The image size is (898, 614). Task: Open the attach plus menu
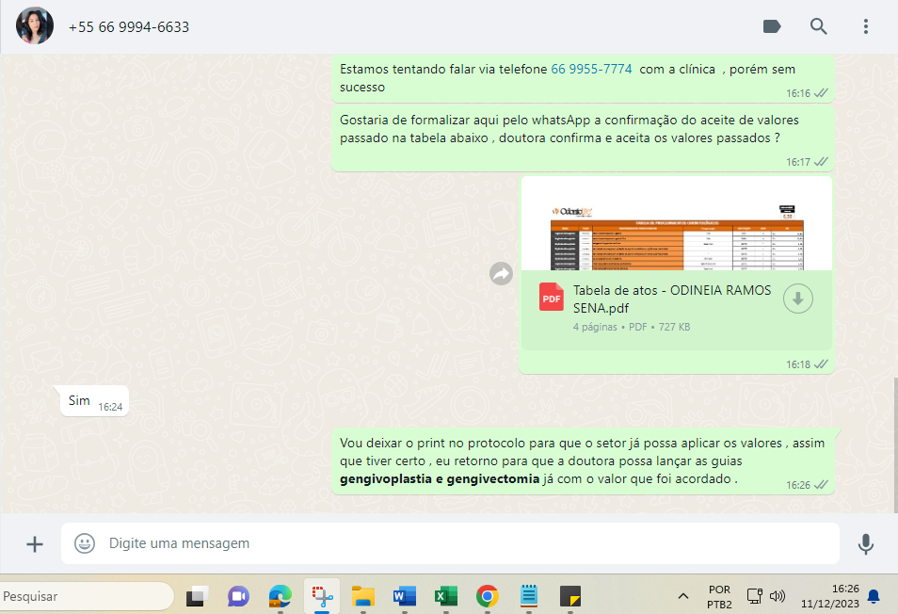click(x=35, y=543)
